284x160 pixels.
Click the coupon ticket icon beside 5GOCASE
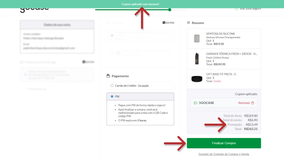(x=195, y=103)
